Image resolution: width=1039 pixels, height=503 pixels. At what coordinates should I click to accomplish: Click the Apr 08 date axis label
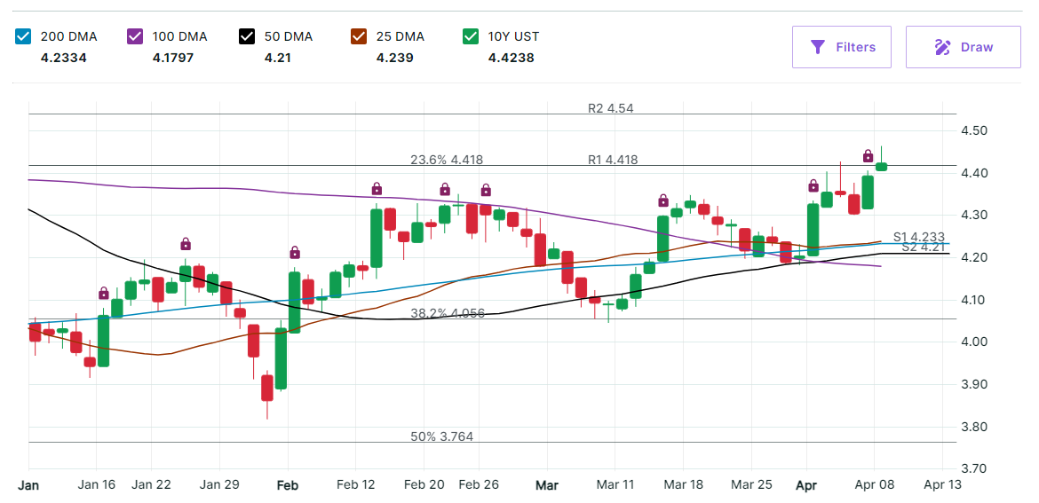(x=875, y=484)
